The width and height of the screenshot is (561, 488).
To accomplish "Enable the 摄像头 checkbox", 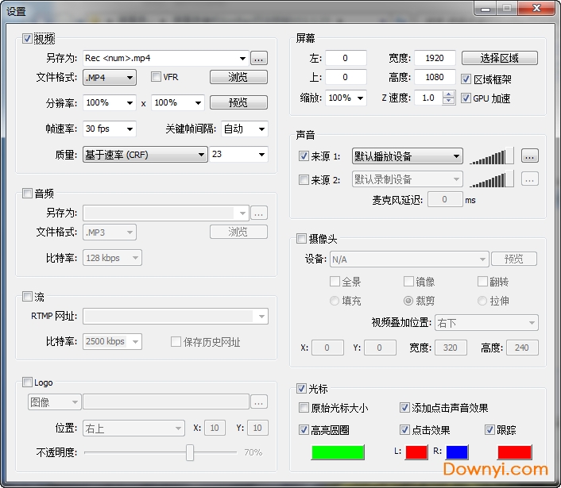I will click(301, 238).
